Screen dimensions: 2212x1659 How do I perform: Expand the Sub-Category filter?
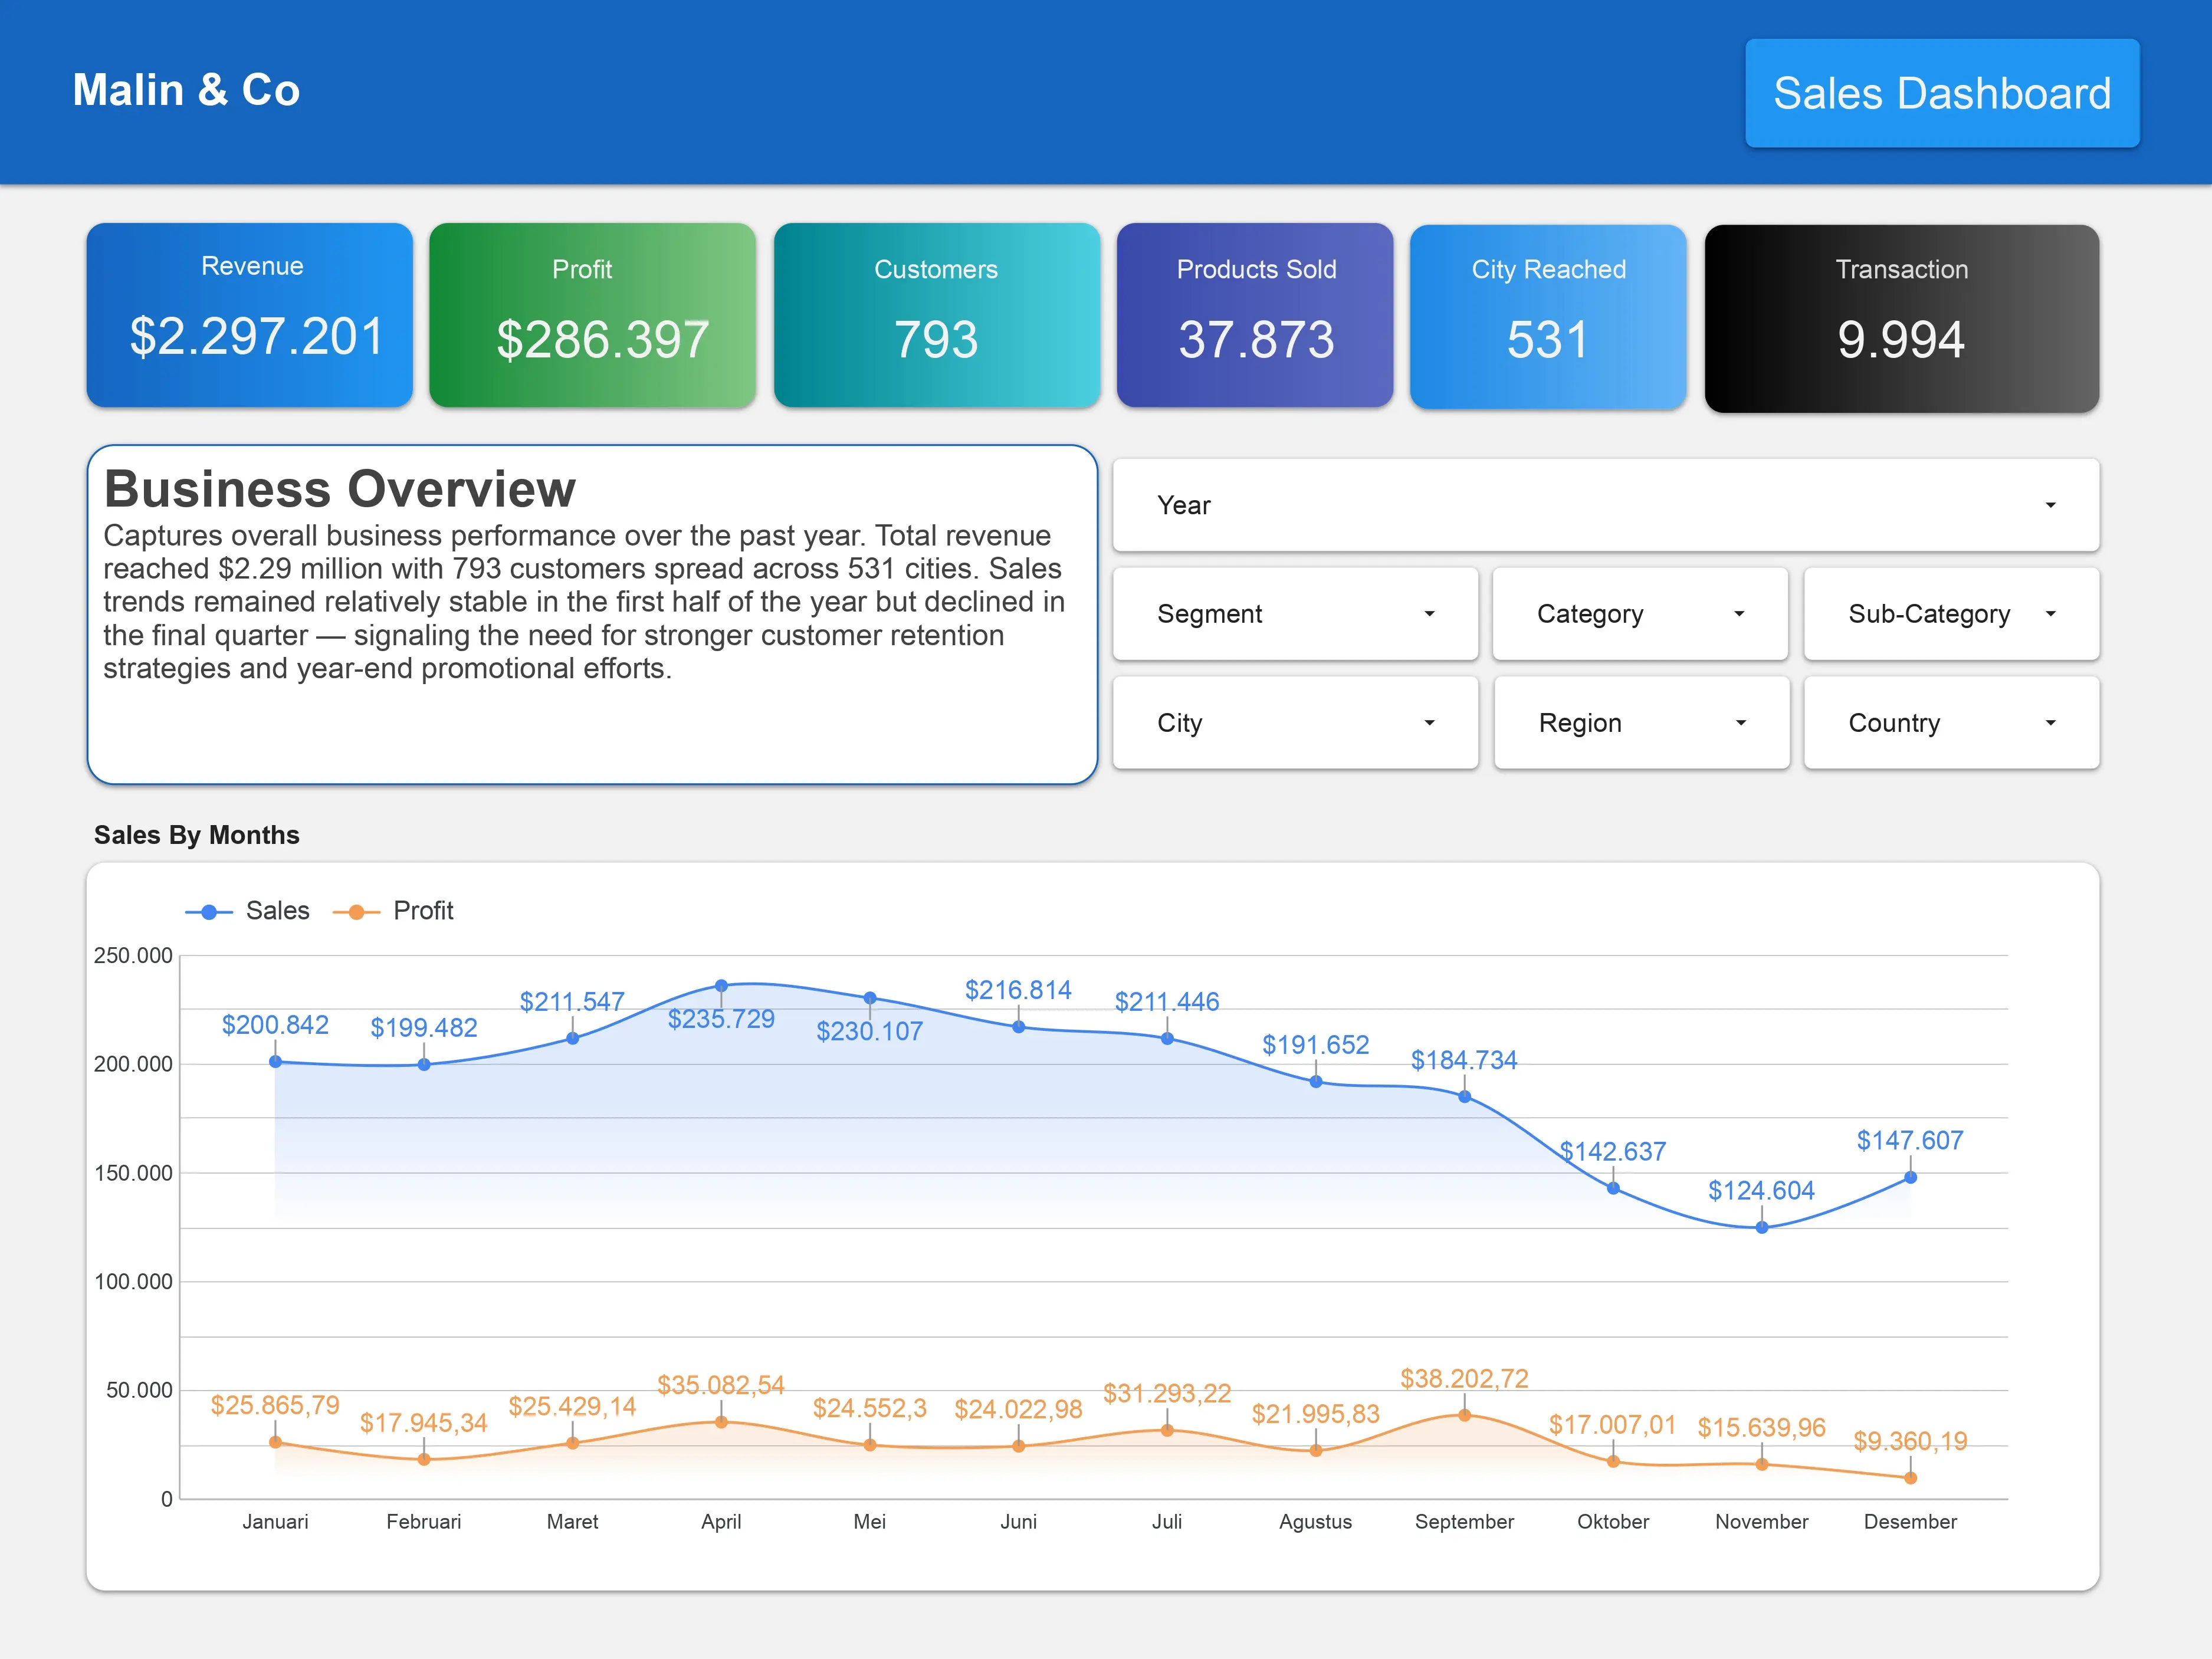coord(1950,614)
